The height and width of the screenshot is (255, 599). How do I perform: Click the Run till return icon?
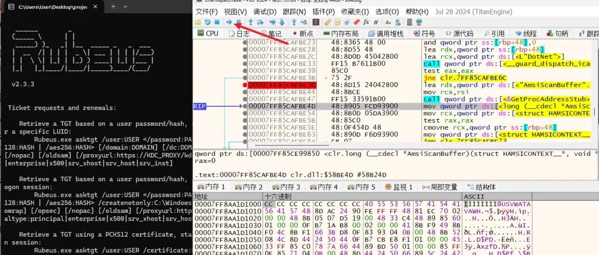(294, 22)
